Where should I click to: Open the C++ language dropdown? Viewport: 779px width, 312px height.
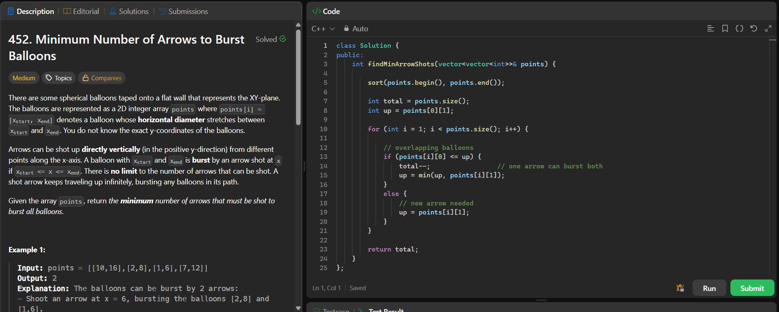[323, 28]
